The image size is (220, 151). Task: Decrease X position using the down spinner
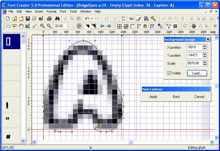point(205,49)
